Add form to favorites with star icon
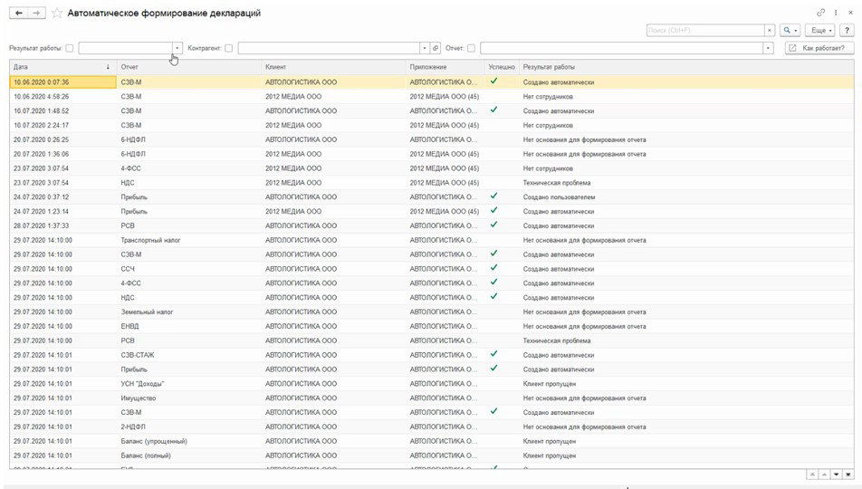The width and height of the screenshot is (862, 489). 57,14
